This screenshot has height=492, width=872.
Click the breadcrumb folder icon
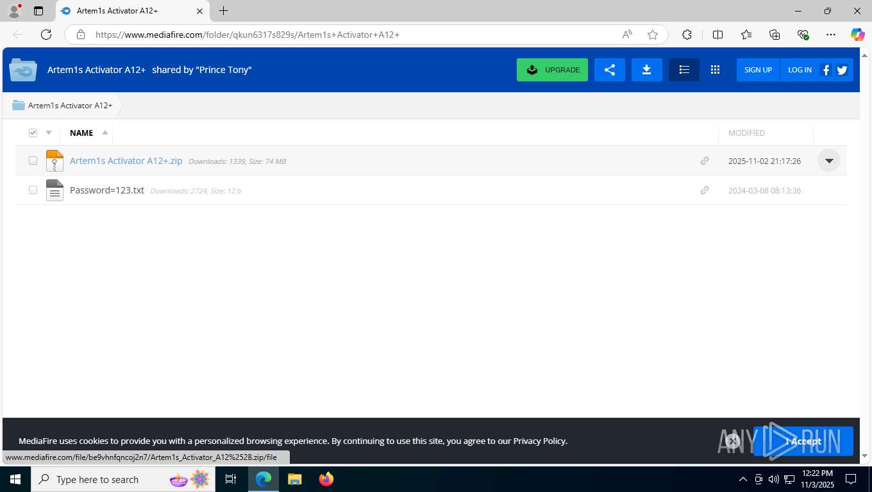click(x=19, y=105)
